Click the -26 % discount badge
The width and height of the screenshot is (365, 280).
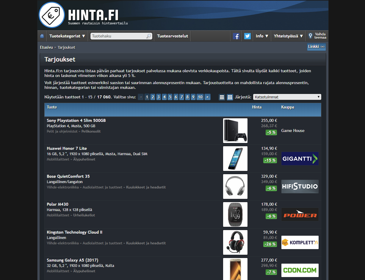(x=270, y=244)
